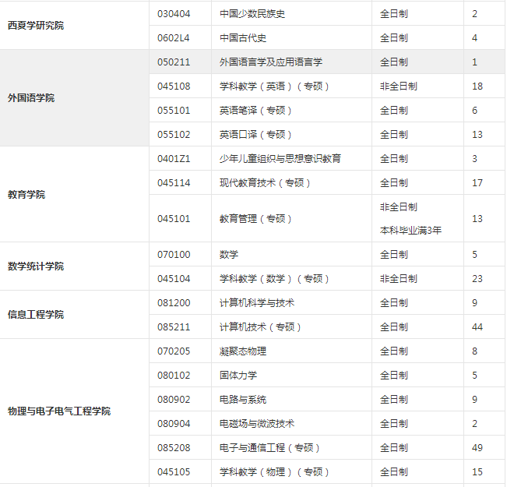
Task: Select the 凝聚态物理 major
Action: pos(243,351)
